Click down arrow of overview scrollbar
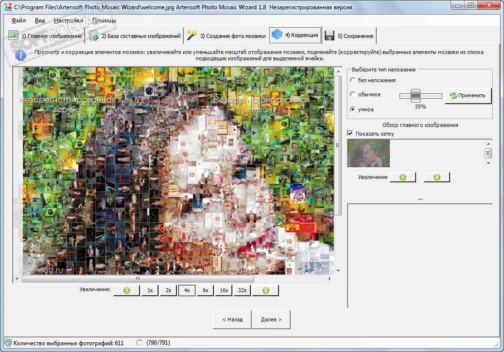Screen dimensions: 504x352 (x=488, y=163)
